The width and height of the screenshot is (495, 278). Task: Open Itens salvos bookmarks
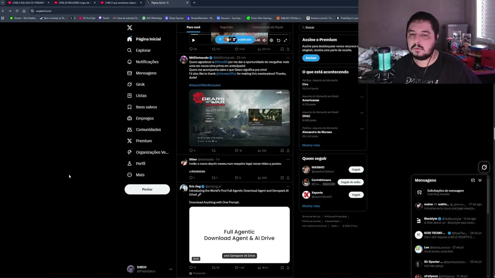coord(142,107)
